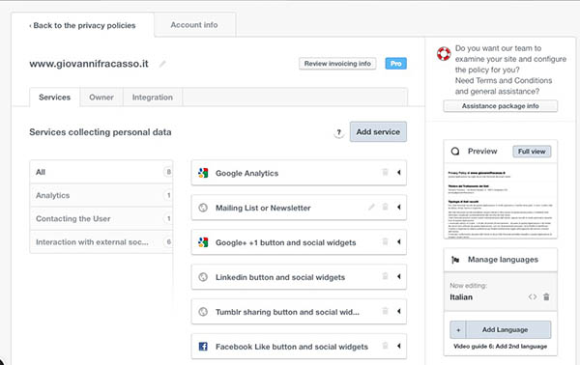The width and height of the screenshot is (580, 365).
Task: Click the Google Analytics service logo
Action: pos(203,173)
